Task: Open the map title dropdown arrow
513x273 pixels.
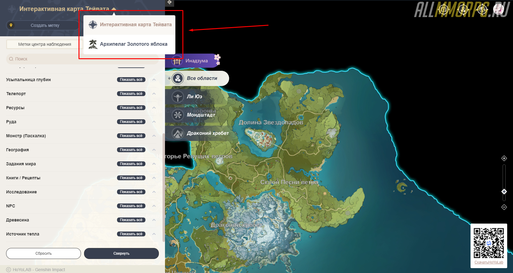Action: pos(114,9)
